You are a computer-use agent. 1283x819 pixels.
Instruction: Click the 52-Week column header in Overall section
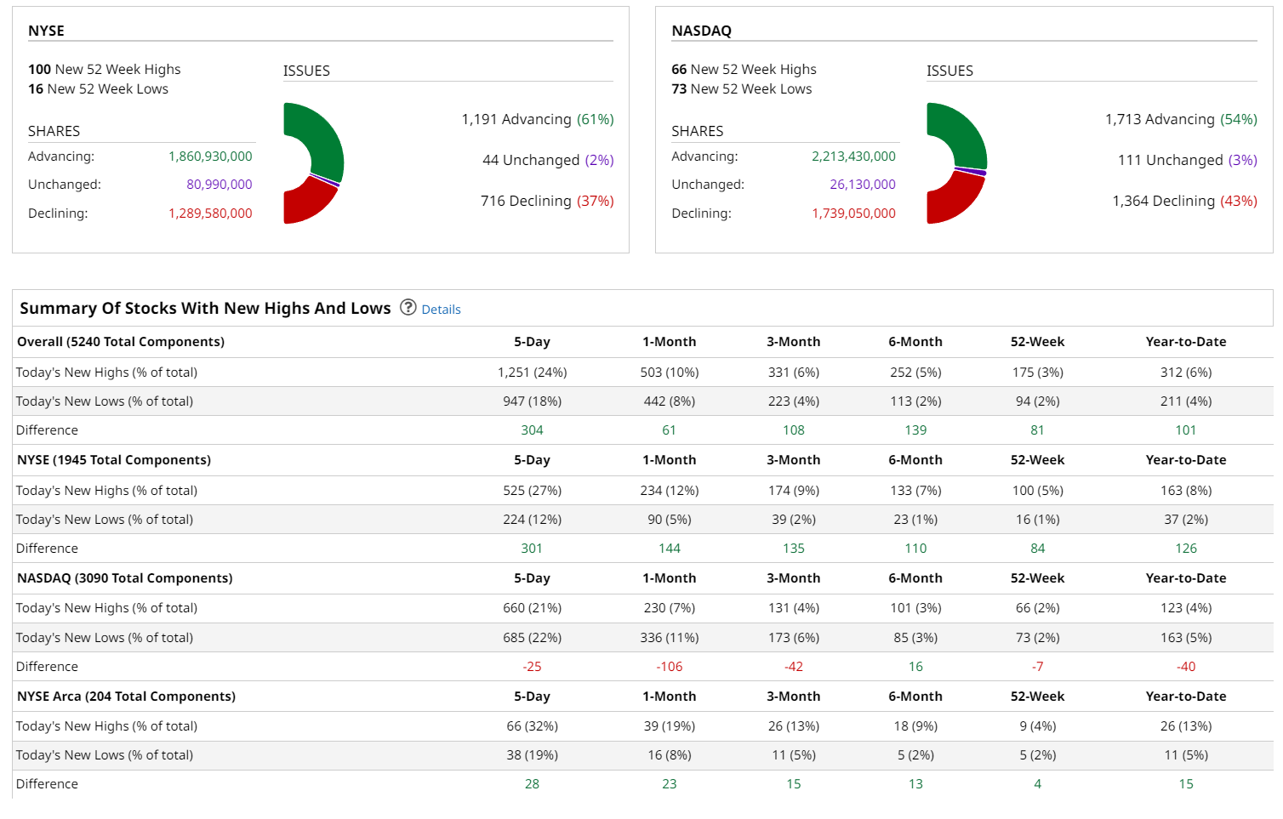tap(1038, 342)
